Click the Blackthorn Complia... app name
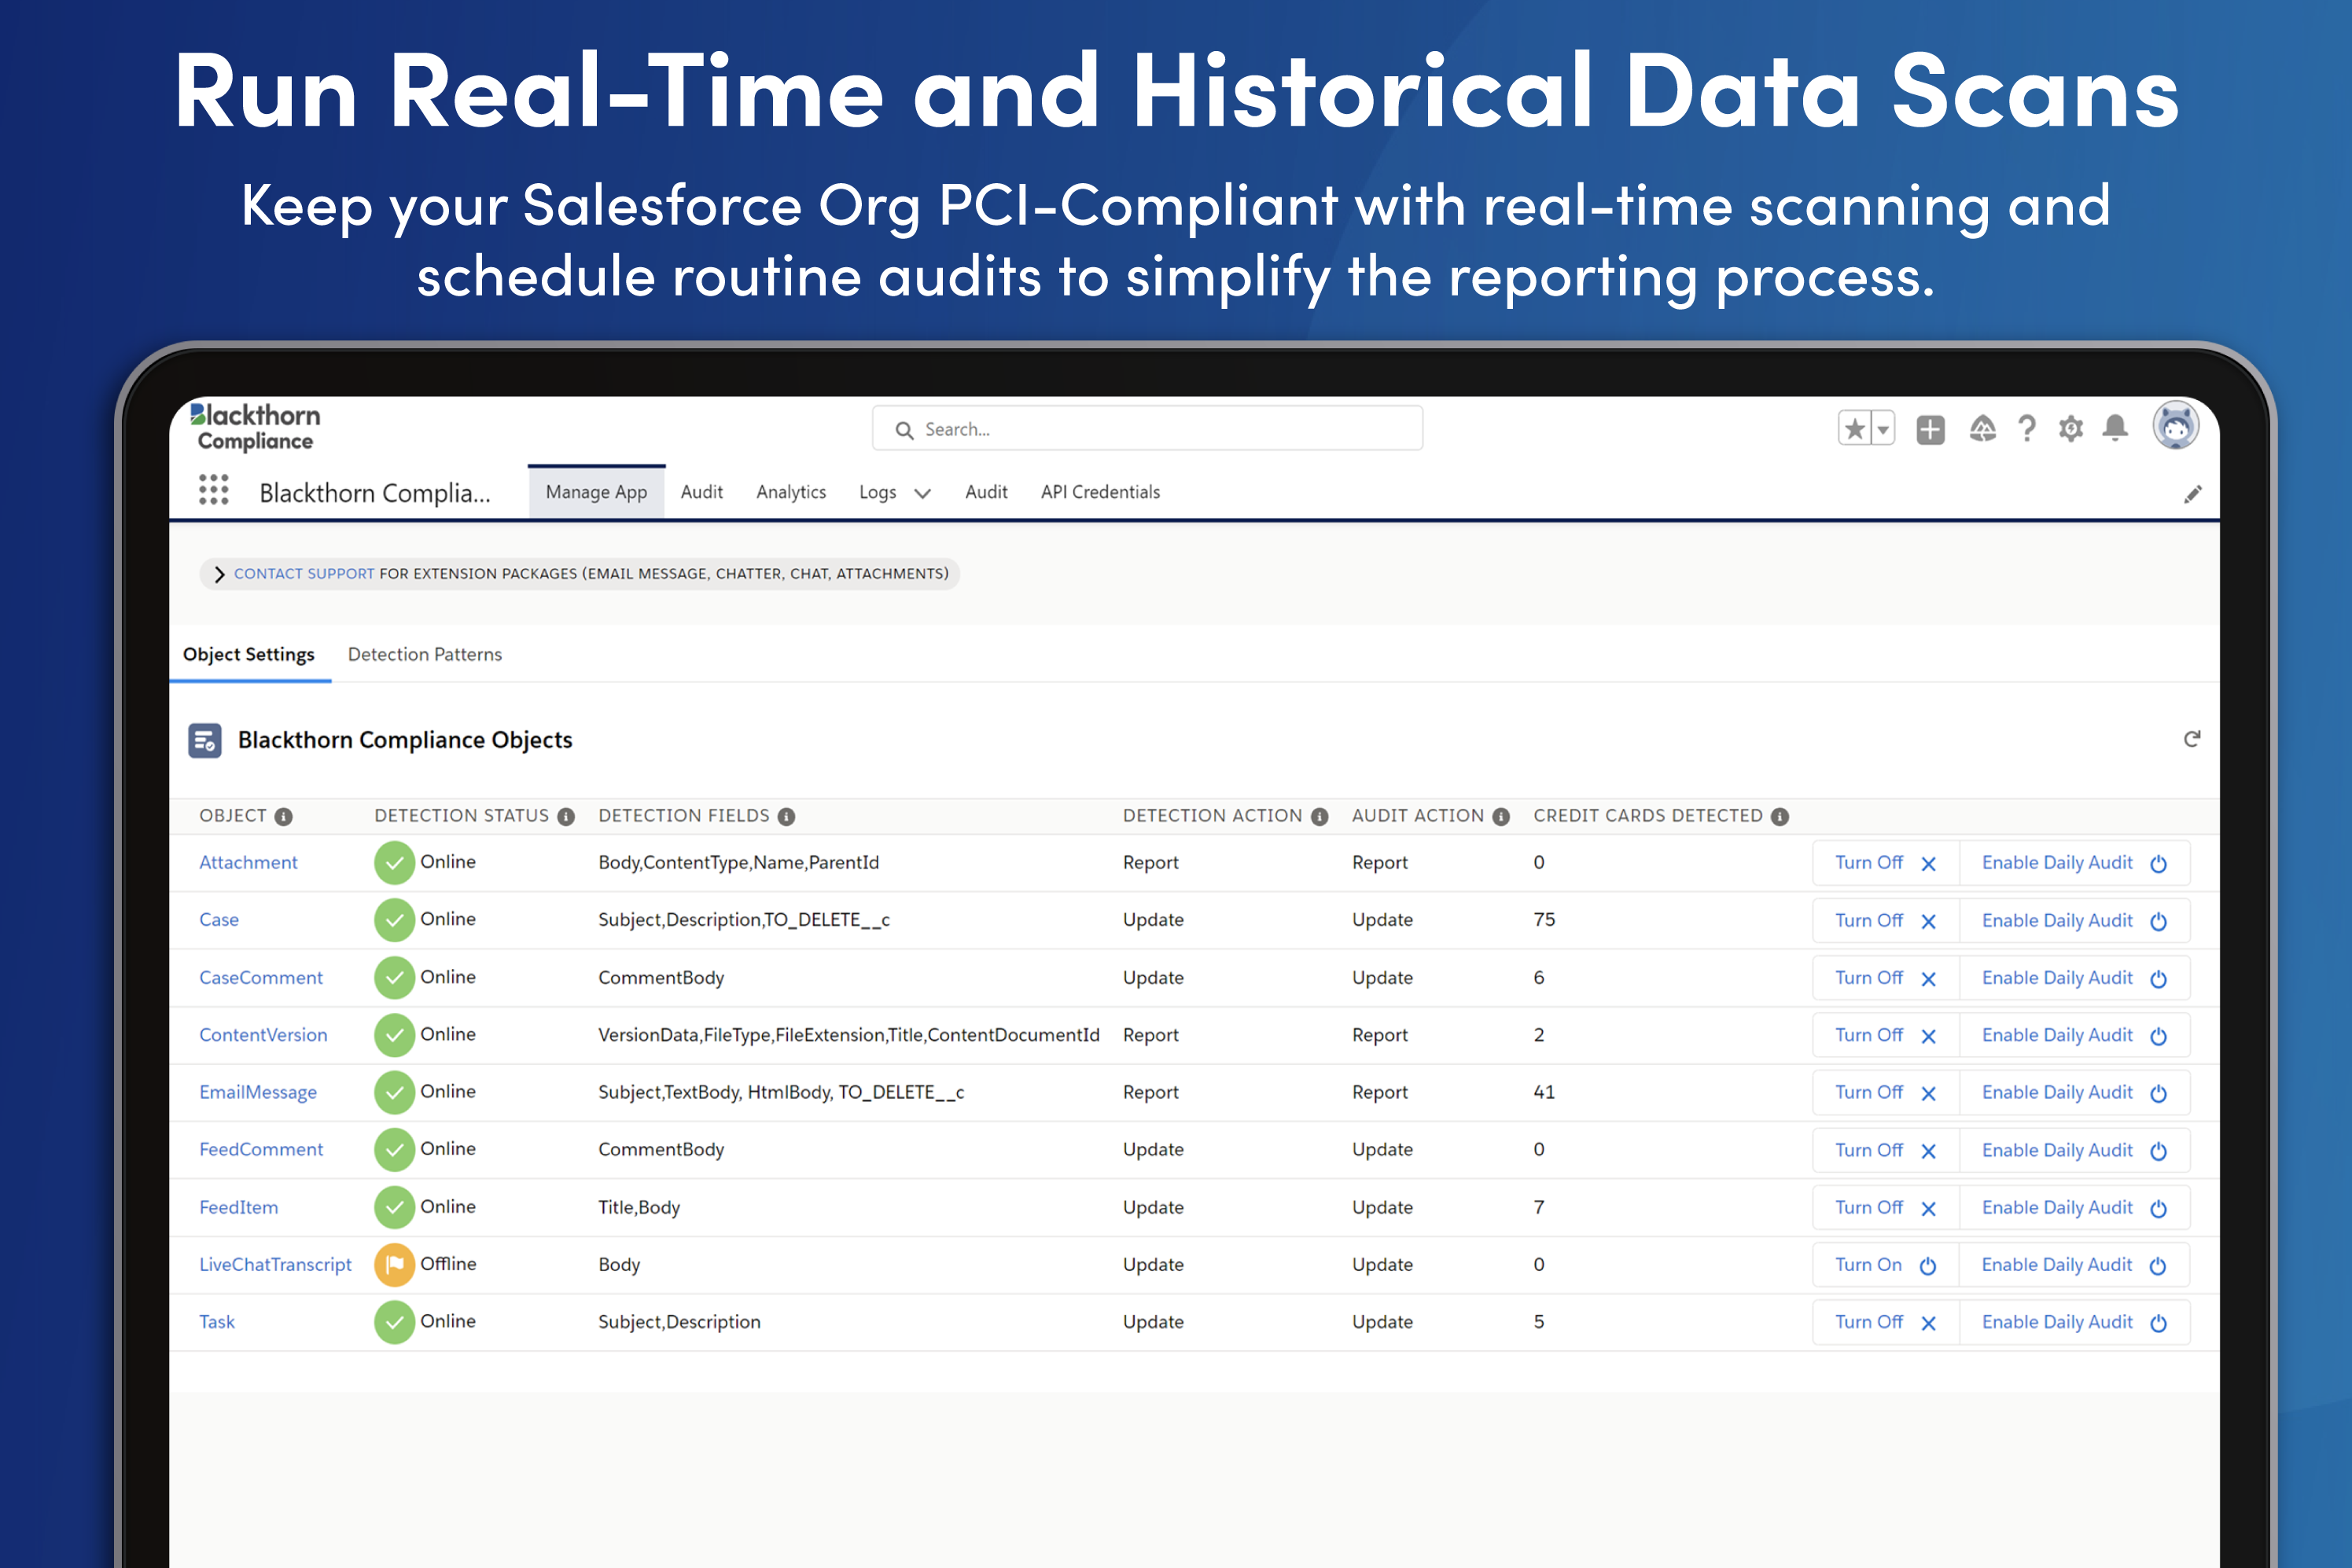 tap(374, 493)
